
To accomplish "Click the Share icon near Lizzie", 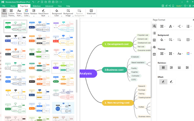I will coord(170,6).
